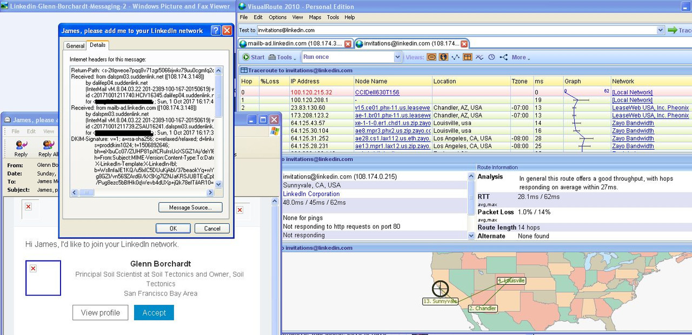Screen dimensions: 692x335
Task: Select the branching nodes view icon
Action: [x=503, y=57]
